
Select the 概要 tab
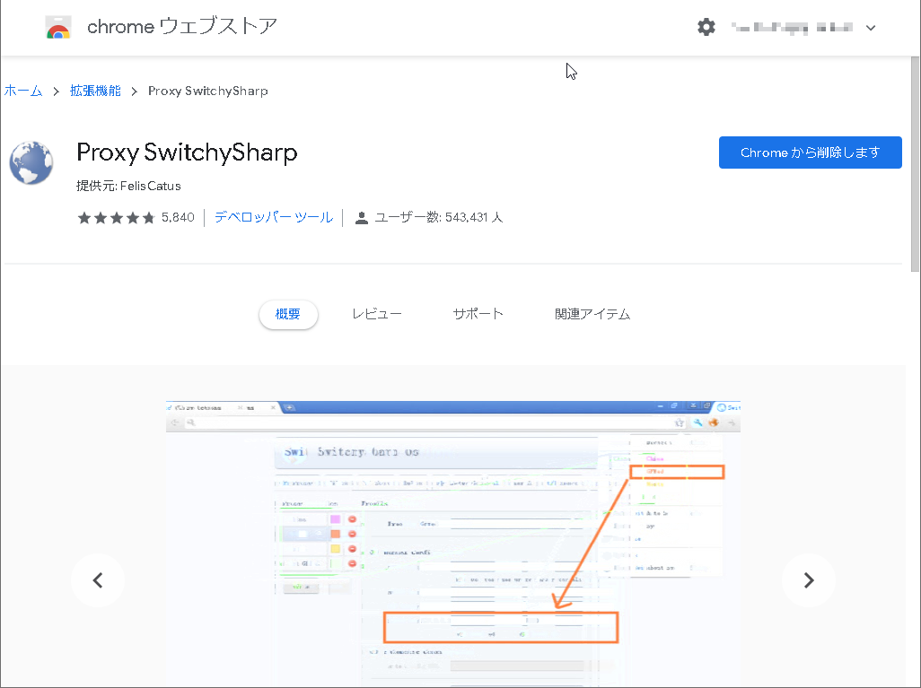288,315
